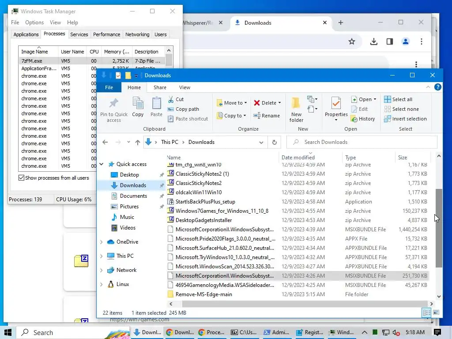Open a new Chrome tab
Viewport: 452px width, 339px height.
click(x=341, y=23)
